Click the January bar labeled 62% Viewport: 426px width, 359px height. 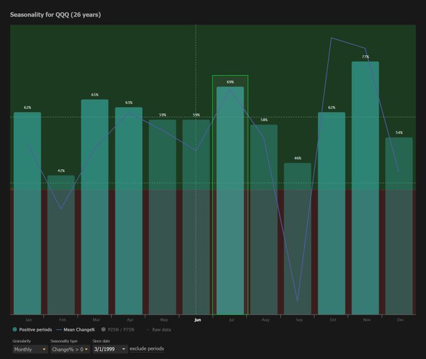28,214
